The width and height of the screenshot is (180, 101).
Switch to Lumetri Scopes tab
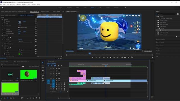pyautogui.click(x=45, y=12)
